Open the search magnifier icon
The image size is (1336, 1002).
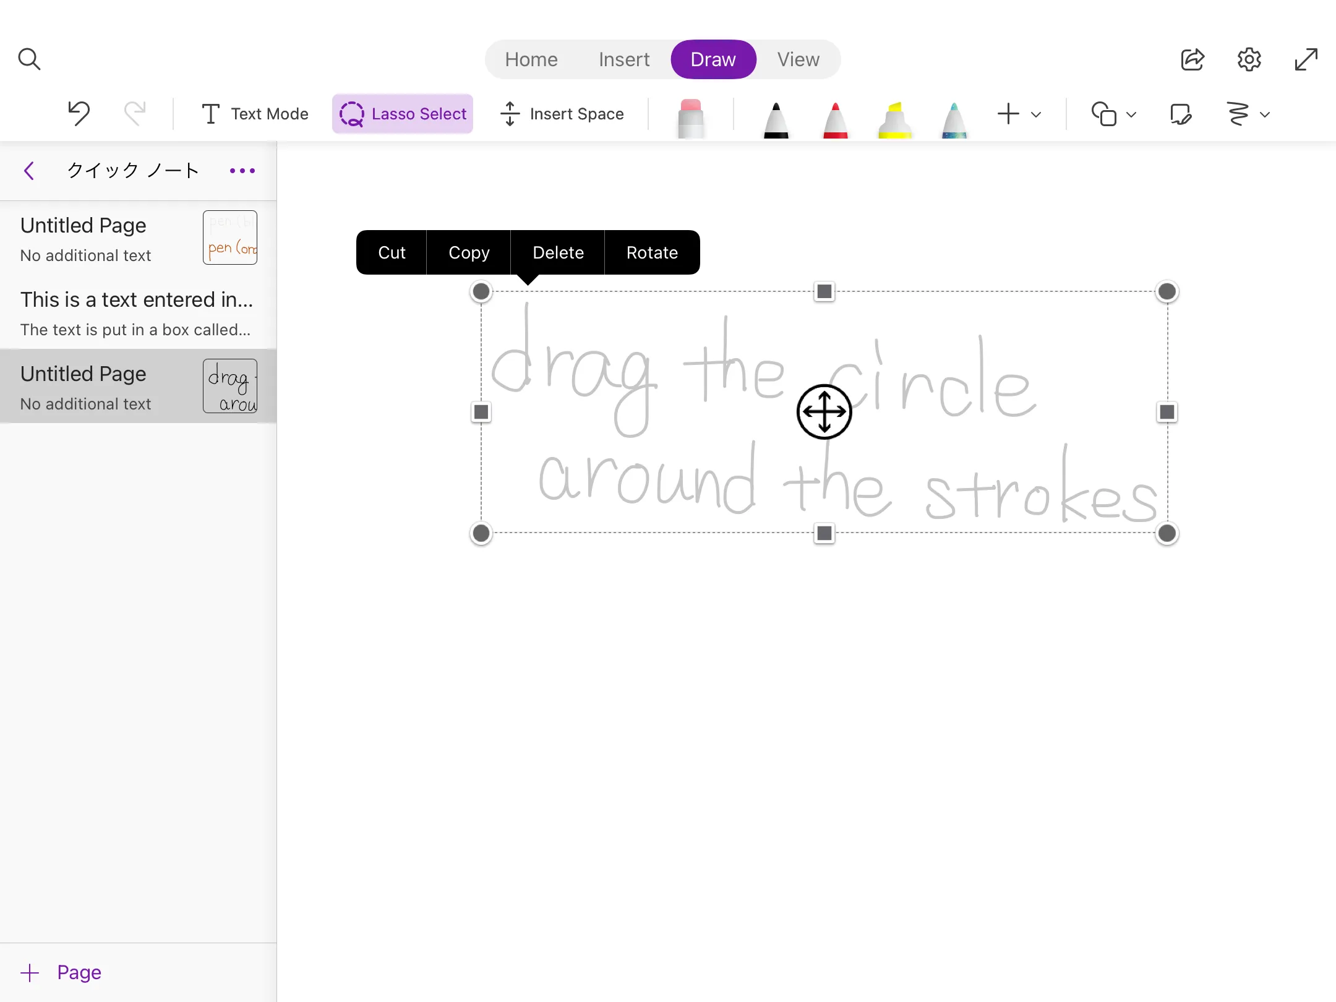pos(29,59)
